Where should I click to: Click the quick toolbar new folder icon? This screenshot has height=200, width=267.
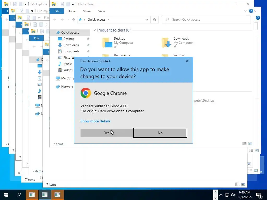pyautogui.click(x=68, y=4)
